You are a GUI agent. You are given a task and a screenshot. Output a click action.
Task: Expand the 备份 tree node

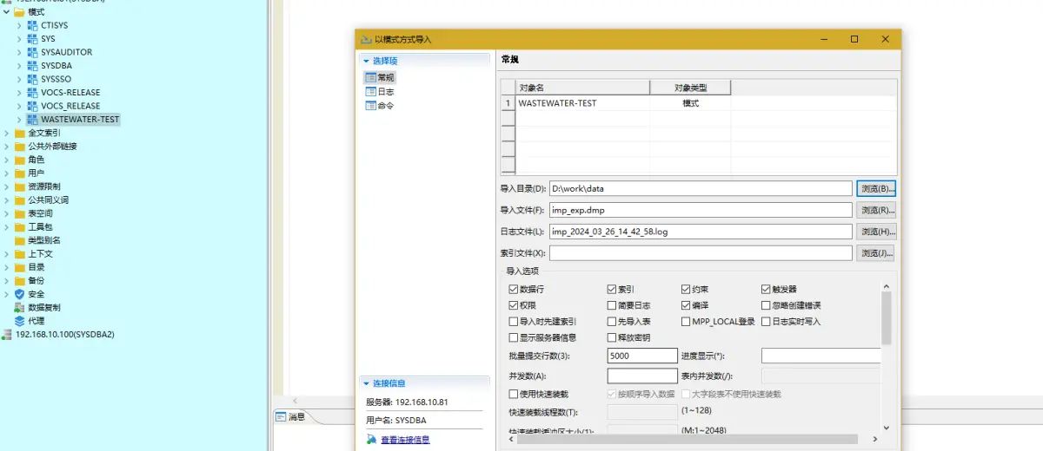[6, 281]
